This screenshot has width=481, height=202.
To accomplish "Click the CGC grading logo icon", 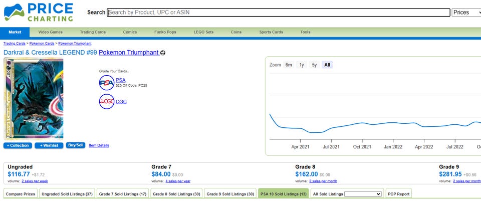I will click(107, 102).
